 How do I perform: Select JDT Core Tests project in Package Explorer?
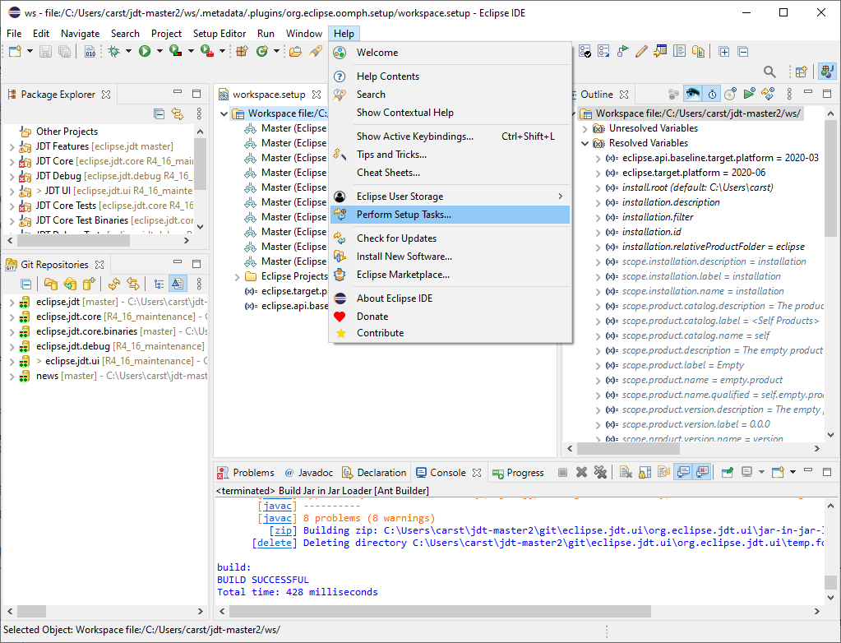click(66, 206)
